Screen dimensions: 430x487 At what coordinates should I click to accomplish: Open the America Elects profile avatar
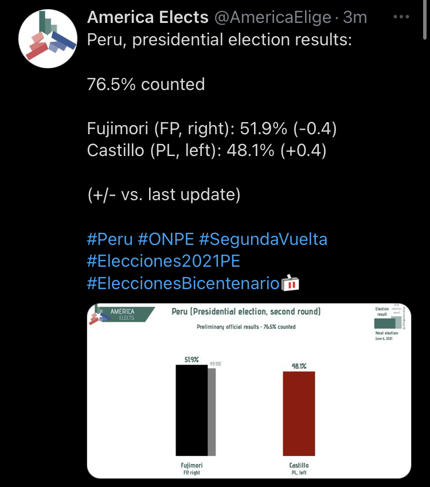pyautogui.click(x=48, y=38)
